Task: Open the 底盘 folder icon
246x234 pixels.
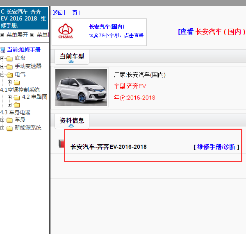Action: click(x=9, y=59)
